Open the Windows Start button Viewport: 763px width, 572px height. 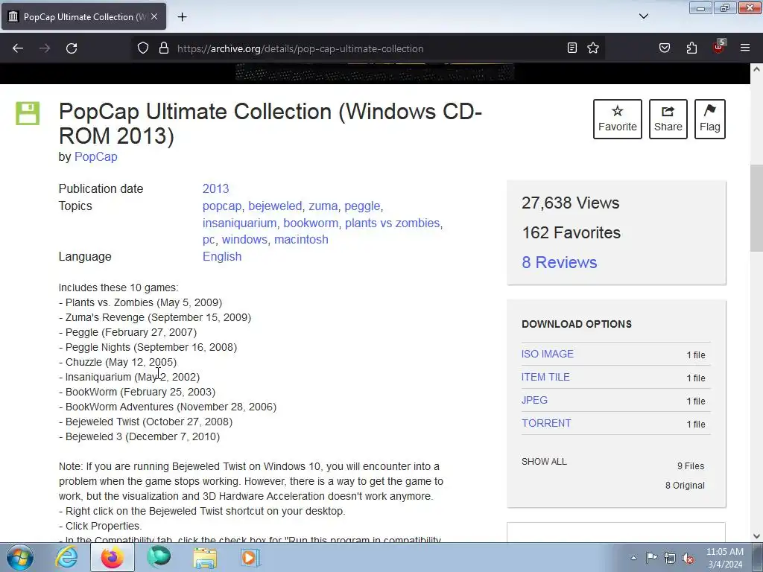20,557
